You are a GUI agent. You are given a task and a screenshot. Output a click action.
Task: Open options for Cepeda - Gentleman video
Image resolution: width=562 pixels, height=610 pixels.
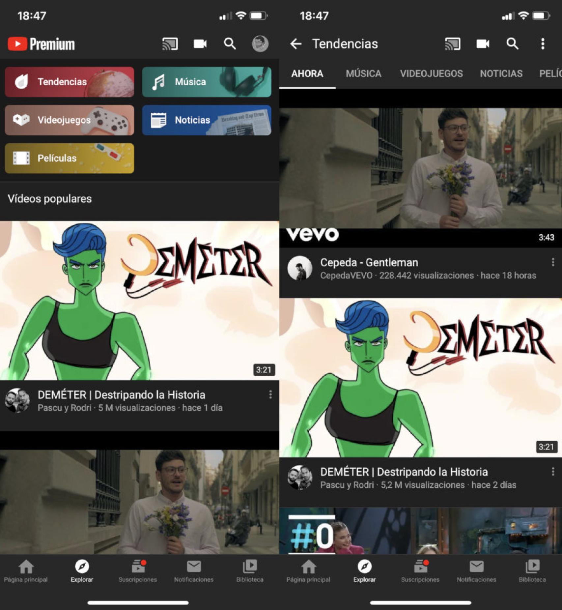[x=553, y=262]
